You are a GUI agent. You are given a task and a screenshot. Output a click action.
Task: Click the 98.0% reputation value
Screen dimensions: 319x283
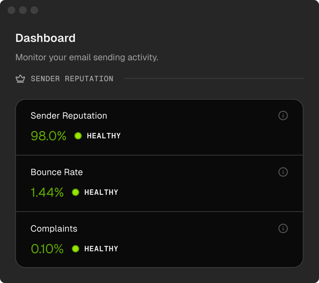(49, 136)
